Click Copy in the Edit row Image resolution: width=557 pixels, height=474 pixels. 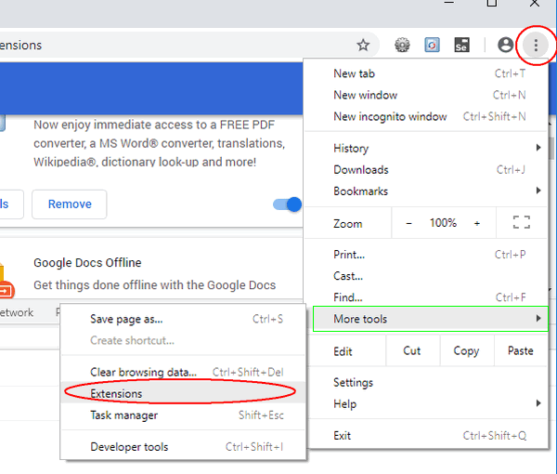coord(466,351)
